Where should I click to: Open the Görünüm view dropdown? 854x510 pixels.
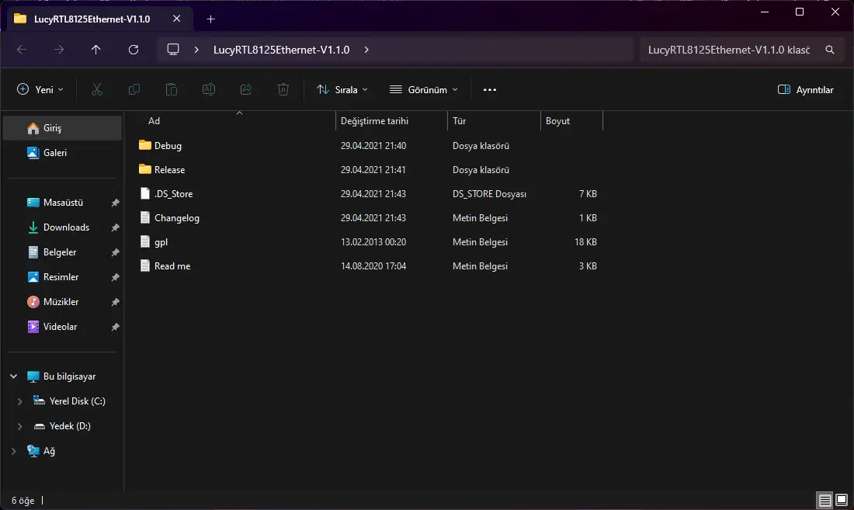[x=424, y=90]
